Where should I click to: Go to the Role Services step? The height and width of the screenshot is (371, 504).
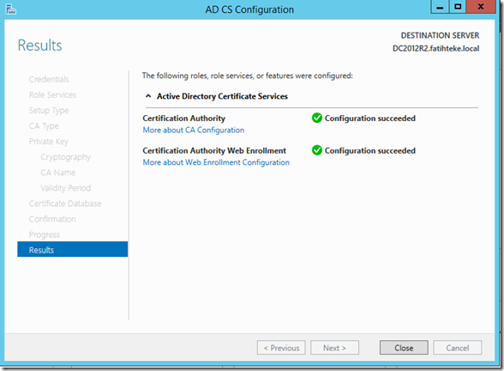52,94
